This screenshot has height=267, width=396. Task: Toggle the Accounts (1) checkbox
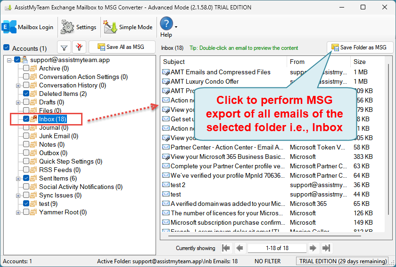tap(7, 47)
